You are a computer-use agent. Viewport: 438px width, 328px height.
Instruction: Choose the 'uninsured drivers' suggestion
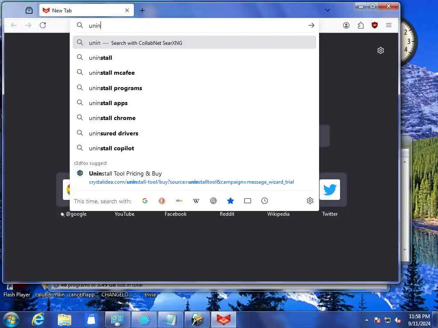[195, 133]
